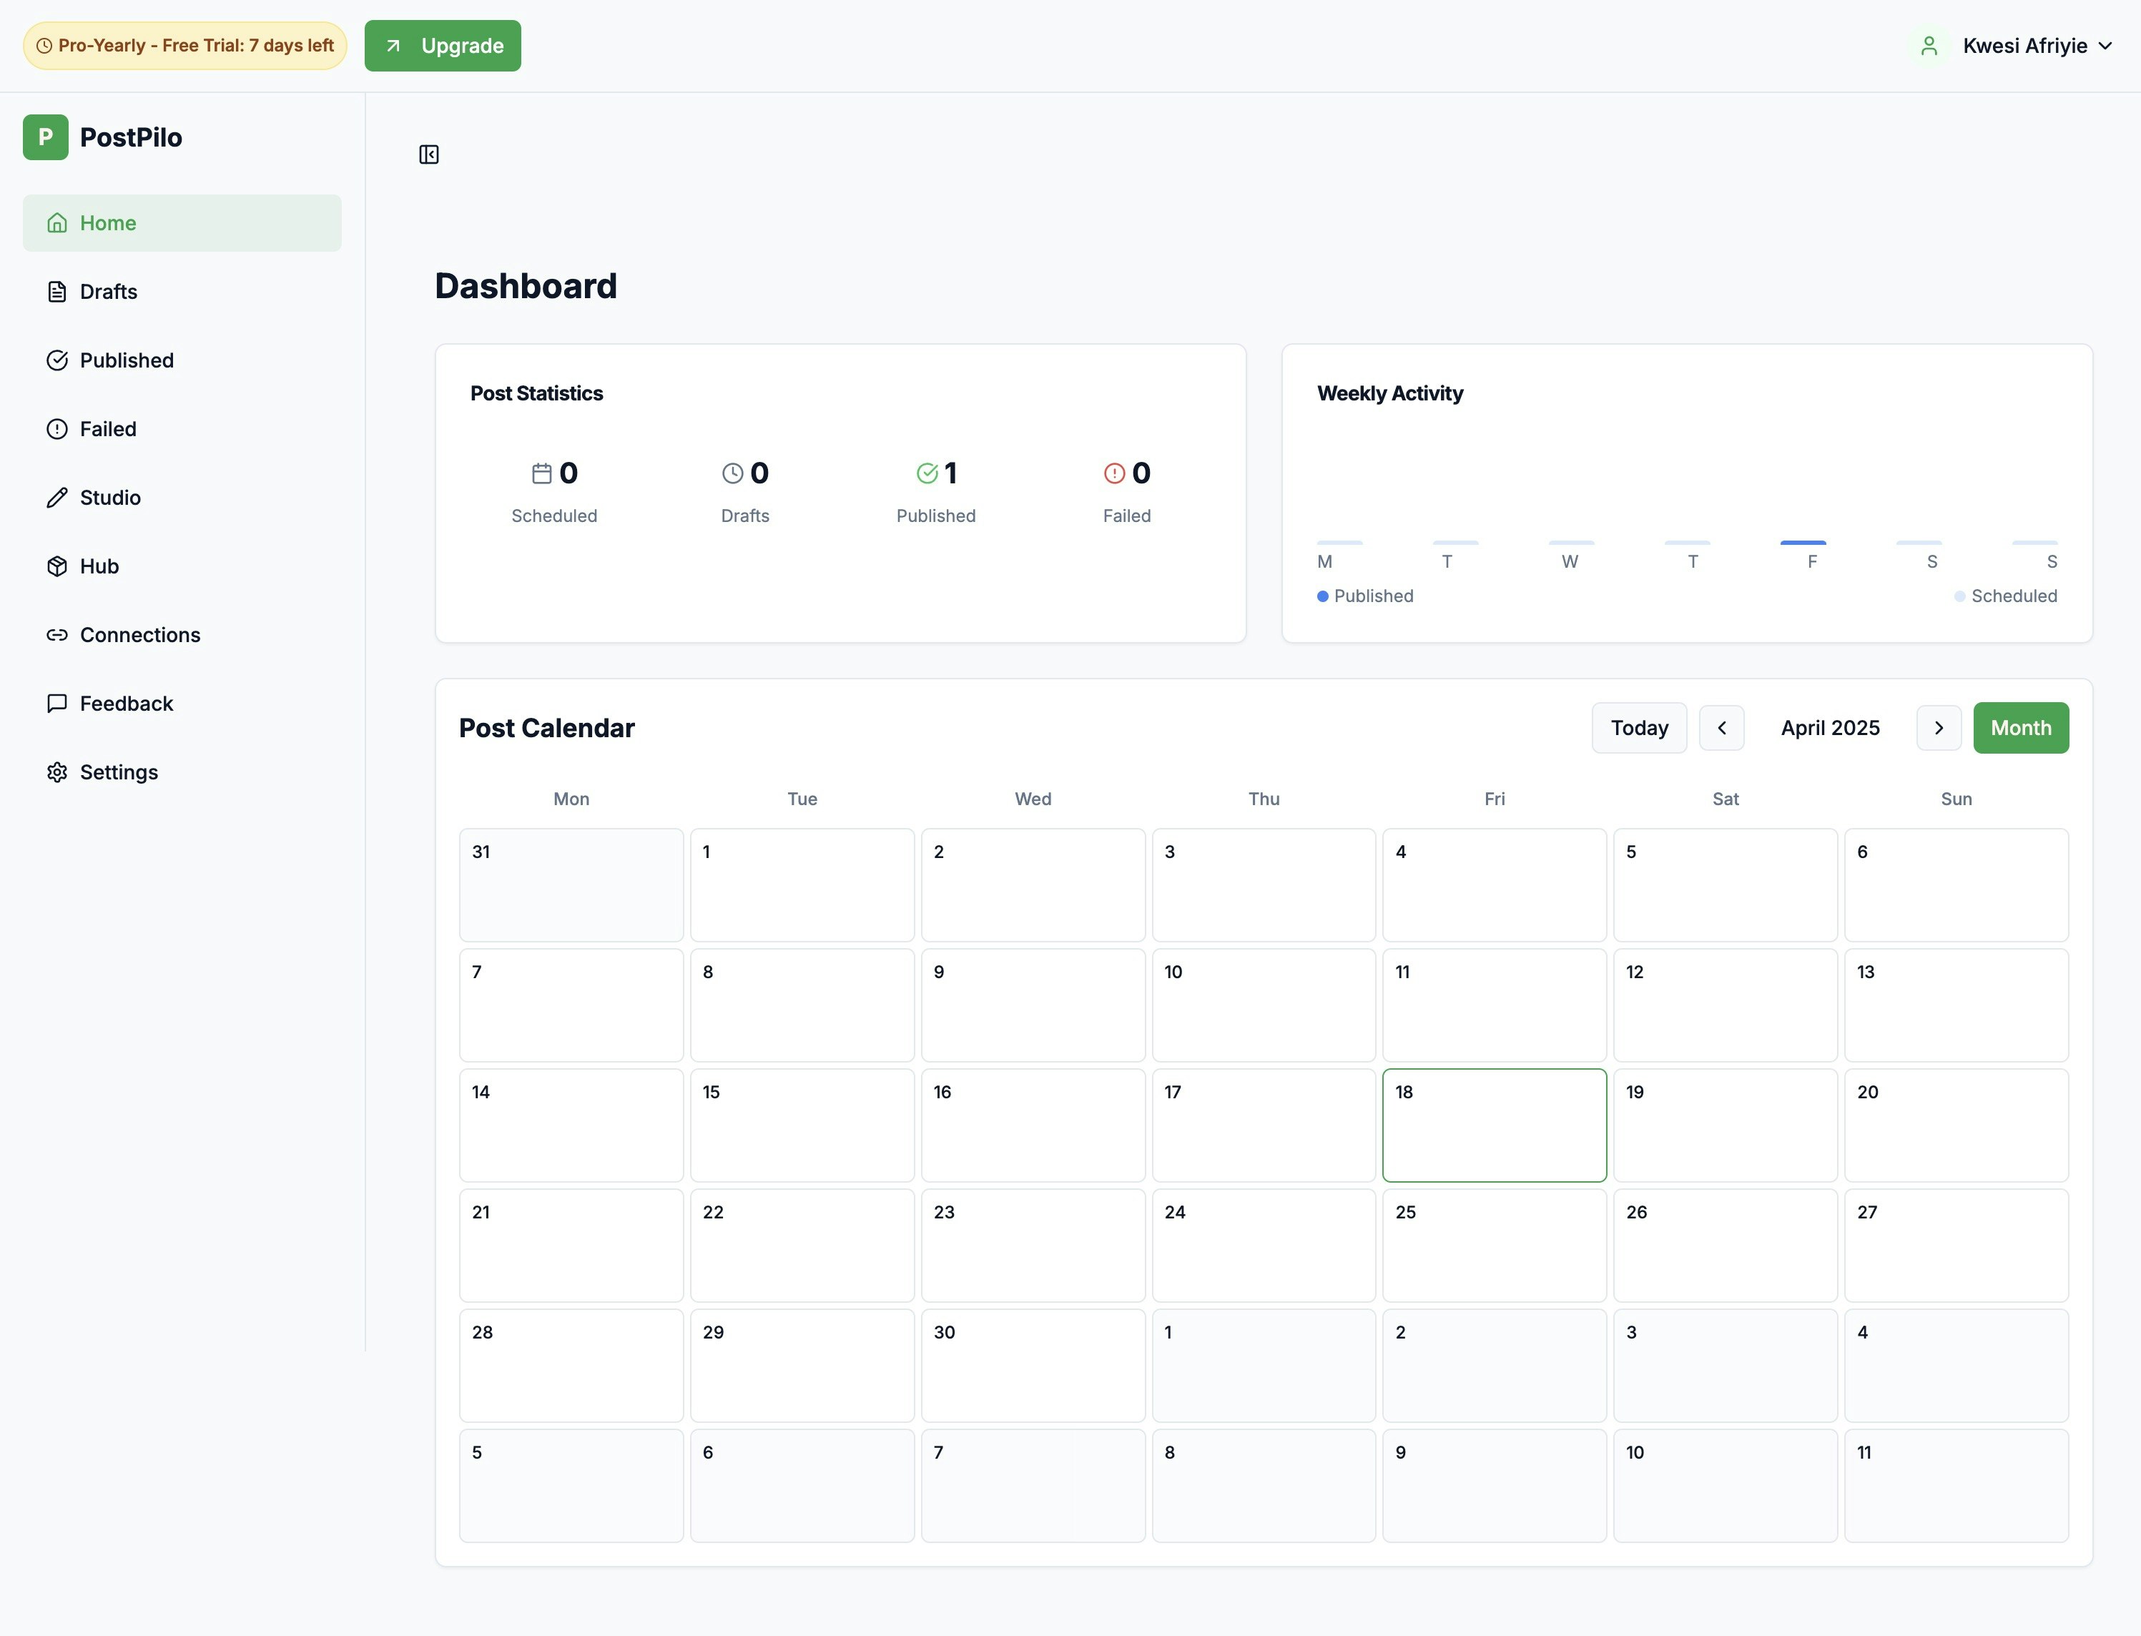Click the Failed alert icon in sidebar
Image resolution: width=2141 pixels, height=1636 pixels.
(56, 428)
